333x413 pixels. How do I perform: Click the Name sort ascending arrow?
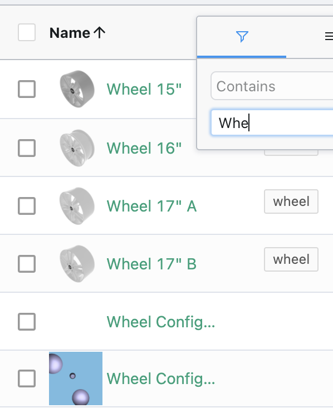(x=99, y=33)
